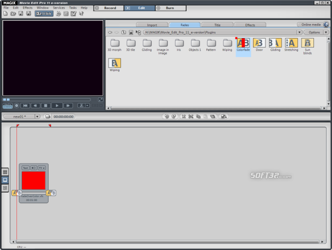Switch to Record mode
The height and width of the screenshot is (250, 332).
[x=108, y=8]
